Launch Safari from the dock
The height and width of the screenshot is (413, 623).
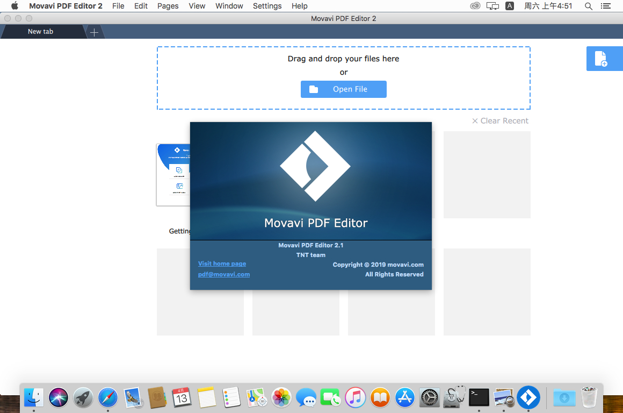(108, 398)
